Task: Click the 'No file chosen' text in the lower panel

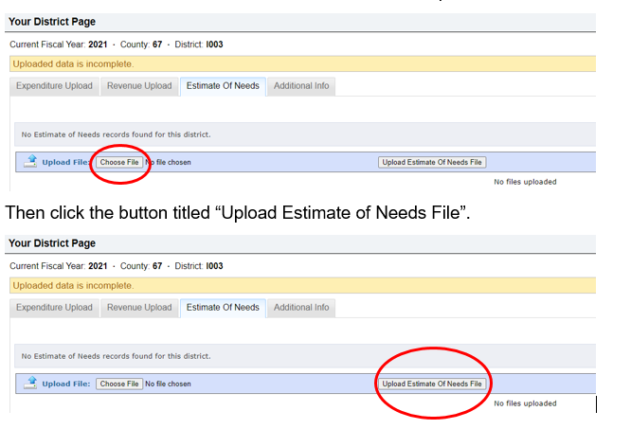Action: [168, 384]
